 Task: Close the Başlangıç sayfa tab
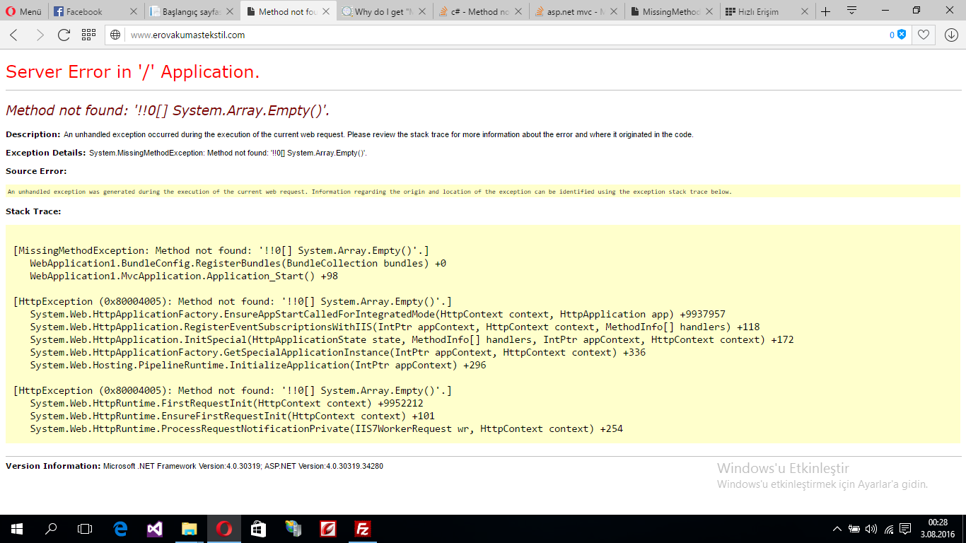[x=229, y=11]
